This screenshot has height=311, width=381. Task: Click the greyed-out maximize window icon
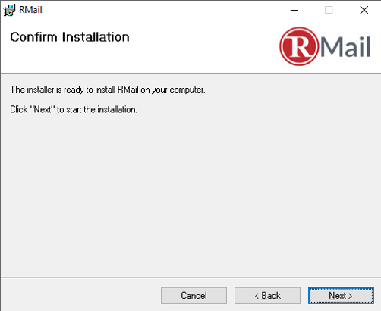pos(329,10)
